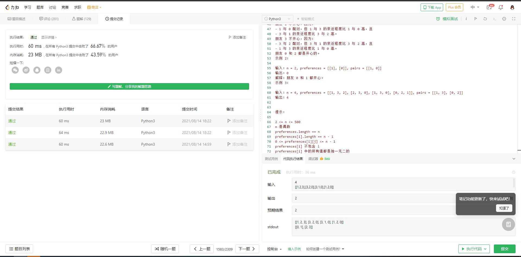Image resolution: width=521 pixels, height=257 pixels.
Task: Click the Plus 会员 button
Action: 454,7
